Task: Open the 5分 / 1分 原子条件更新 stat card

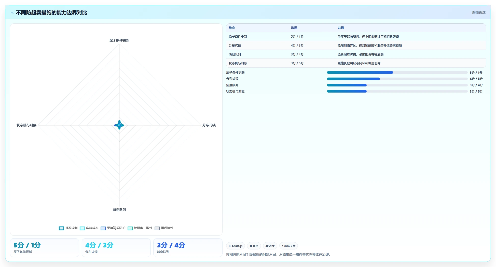Action: point(45,248)
